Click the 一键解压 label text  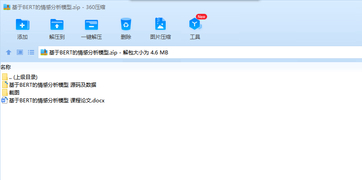[x=91, y=37]
